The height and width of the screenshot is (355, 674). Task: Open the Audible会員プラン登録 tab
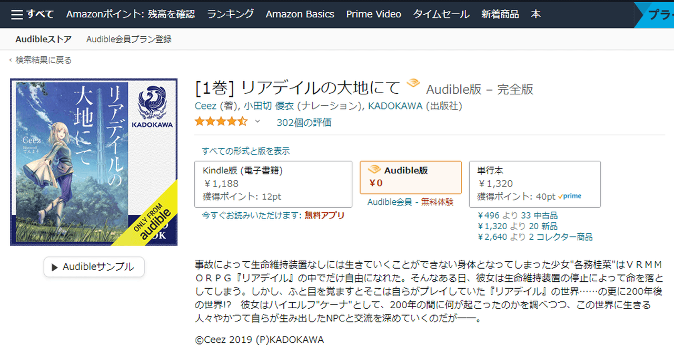click(128, 40)
